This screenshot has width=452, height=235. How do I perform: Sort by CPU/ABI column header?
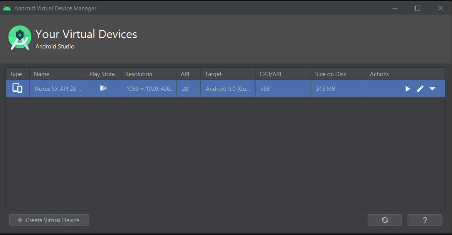coord(283,74)
